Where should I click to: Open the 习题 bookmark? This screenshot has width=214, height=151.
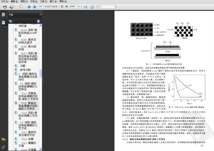(23, 66)
